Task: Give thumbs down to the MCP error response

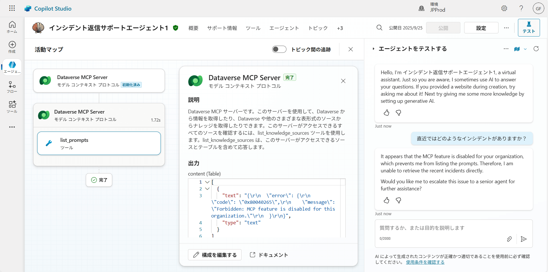Action: [x=398, y=200]
